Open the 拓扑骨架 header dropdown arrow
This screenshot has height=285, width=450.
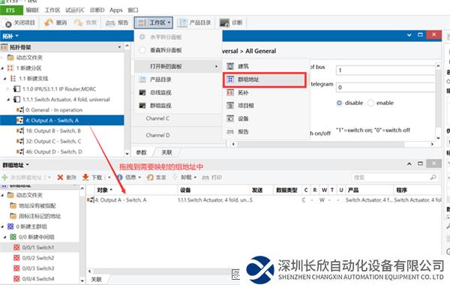click(x=120, y=46)
